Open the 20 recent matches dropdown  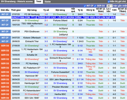tap(109, 6)
